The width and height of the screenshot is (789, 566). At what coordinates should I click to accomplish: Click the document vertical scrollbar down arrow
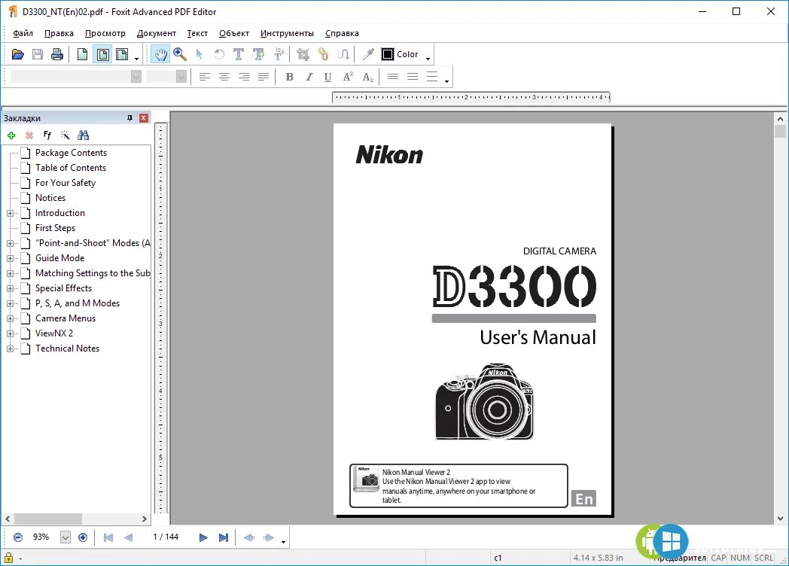(780, 519)
